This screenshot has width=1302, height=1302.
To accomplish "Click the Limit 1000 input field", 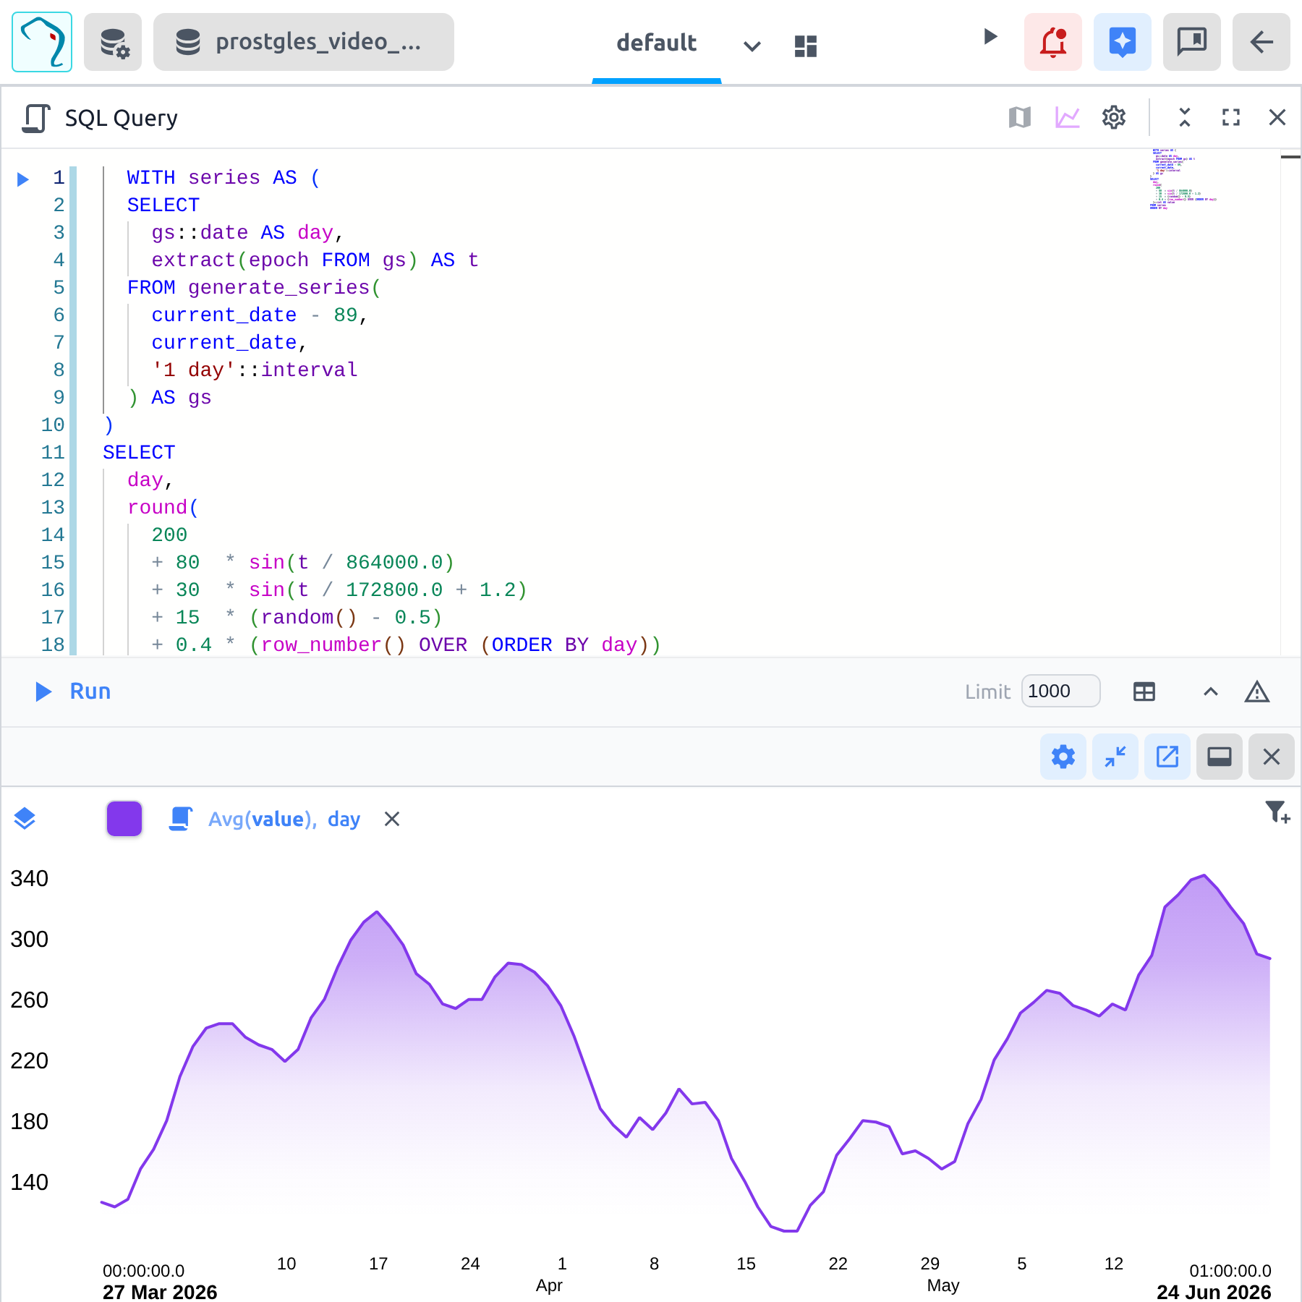I will click(1060, 692).
